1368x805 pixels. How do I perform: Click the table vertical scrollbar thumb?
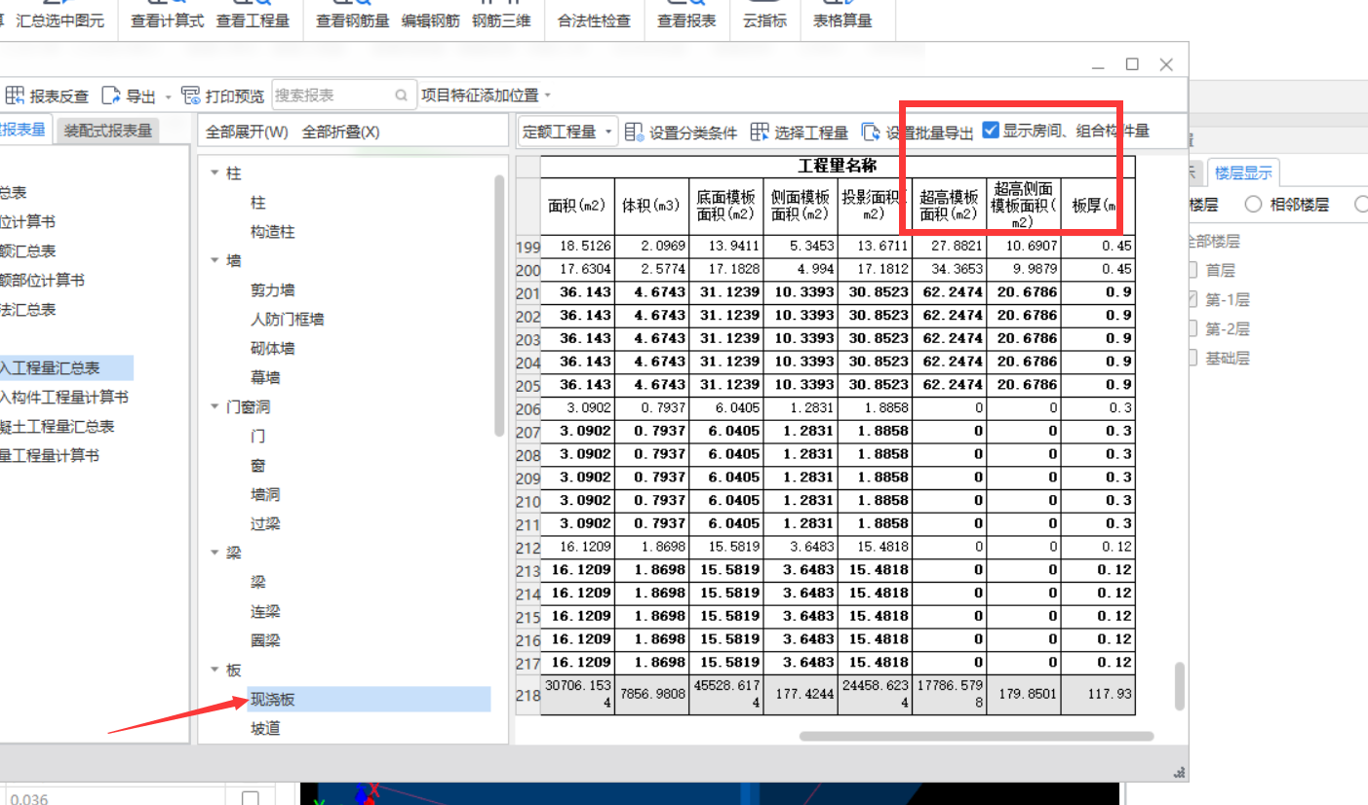[x=1179, y=686]
